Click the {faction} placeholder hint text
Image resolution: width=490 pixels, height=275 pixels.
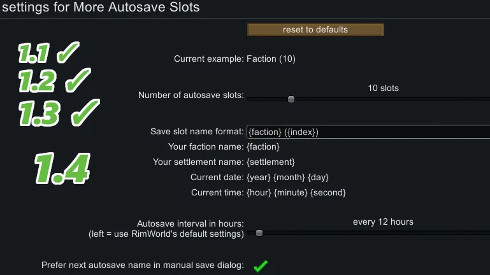263,146
